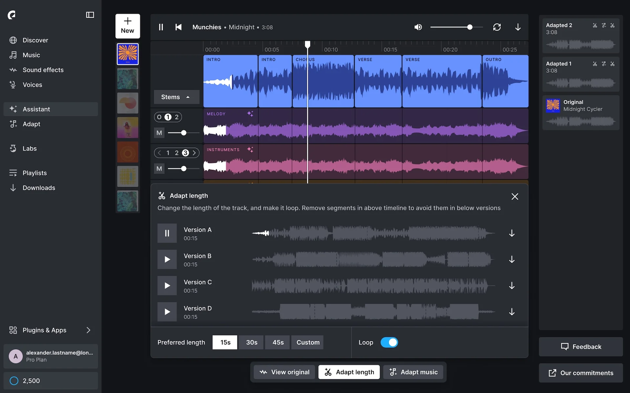The height and width of the screenshot is (393, 630).
Task: Open the Discover section in the sidebar
Action: (35, 40)
